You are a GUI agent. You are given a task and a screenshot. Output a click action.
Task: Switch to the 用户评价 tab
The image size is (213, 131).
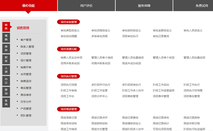tap(86, 5)
